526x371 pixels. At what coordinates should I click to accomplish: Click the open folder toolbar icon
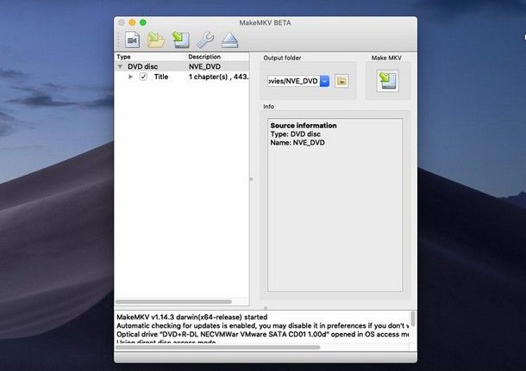point(156,40)
